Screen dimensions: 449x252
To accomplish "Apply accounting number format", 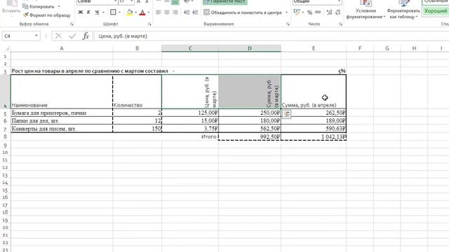I will [x=297, y=13].
